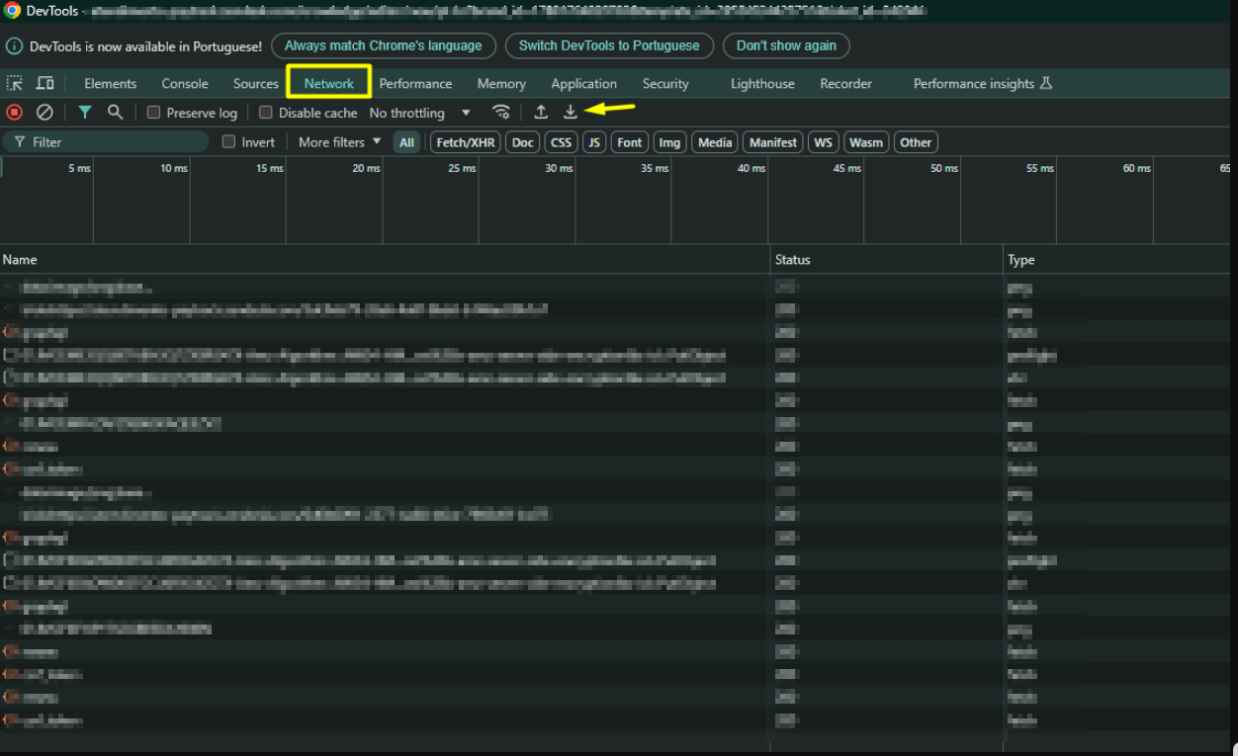
Task: Filter requests by Doc type
Action: tap(523, 142)
